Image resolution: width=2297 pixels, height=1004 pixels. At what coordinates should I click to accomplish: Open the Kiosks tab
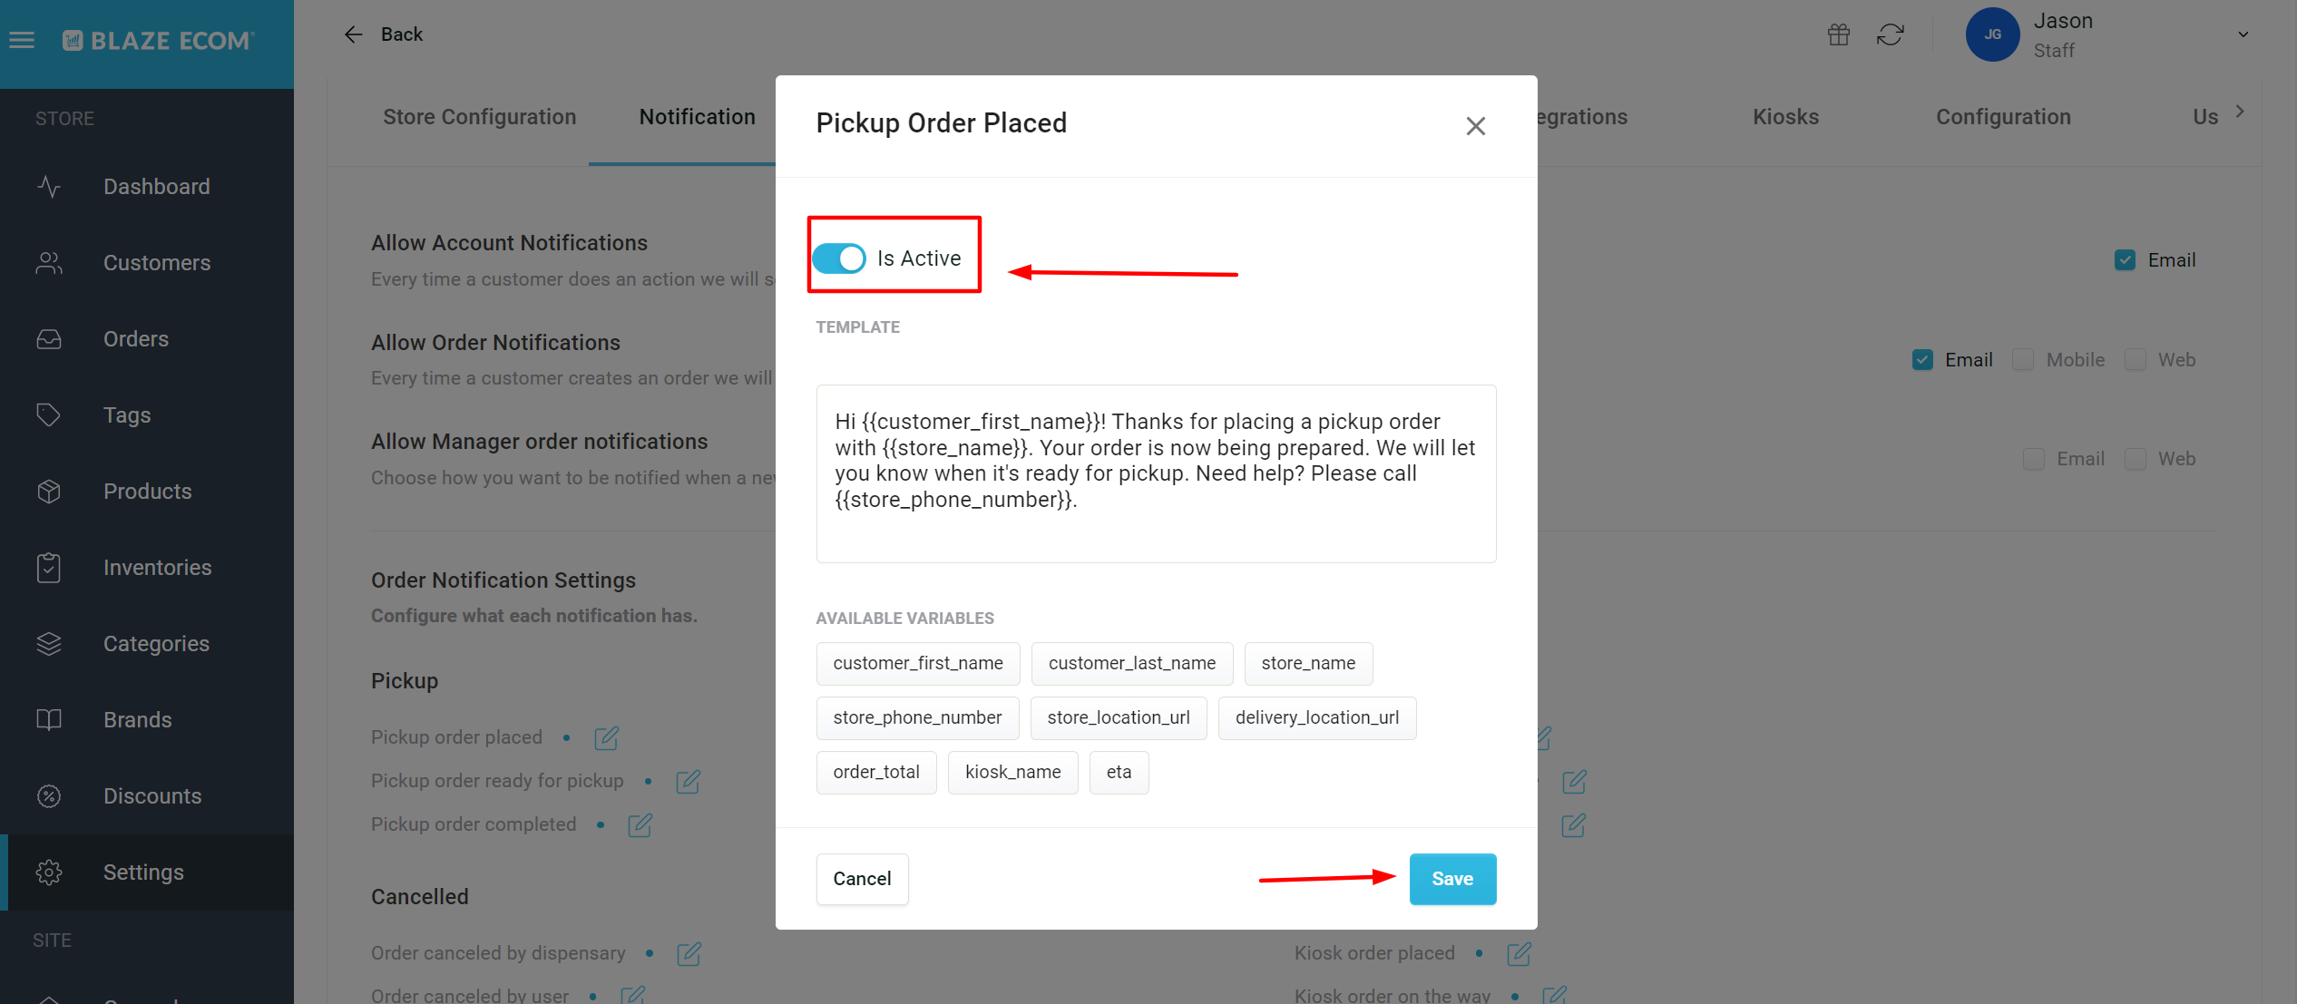pyautogui.click(x=1785, y=117)
